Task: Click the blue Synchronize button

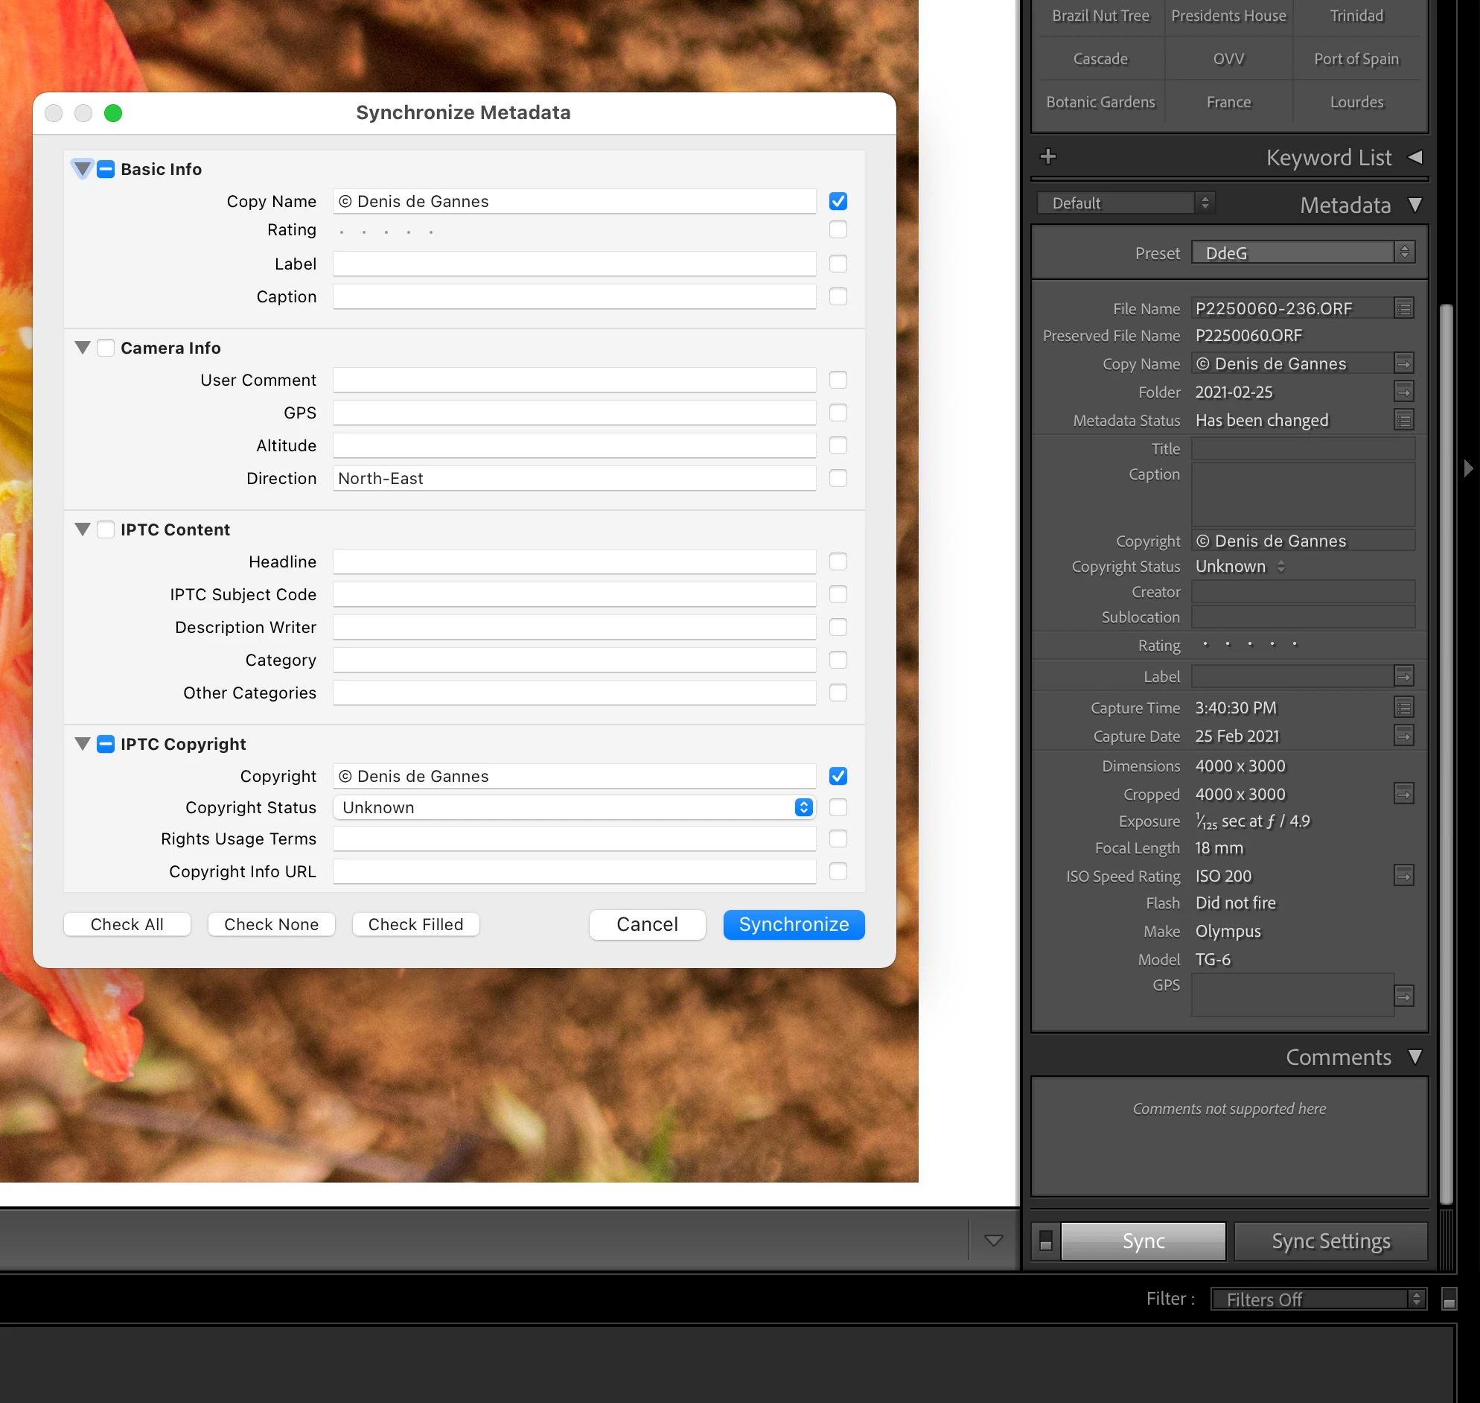Action: (x=794, y=924)
